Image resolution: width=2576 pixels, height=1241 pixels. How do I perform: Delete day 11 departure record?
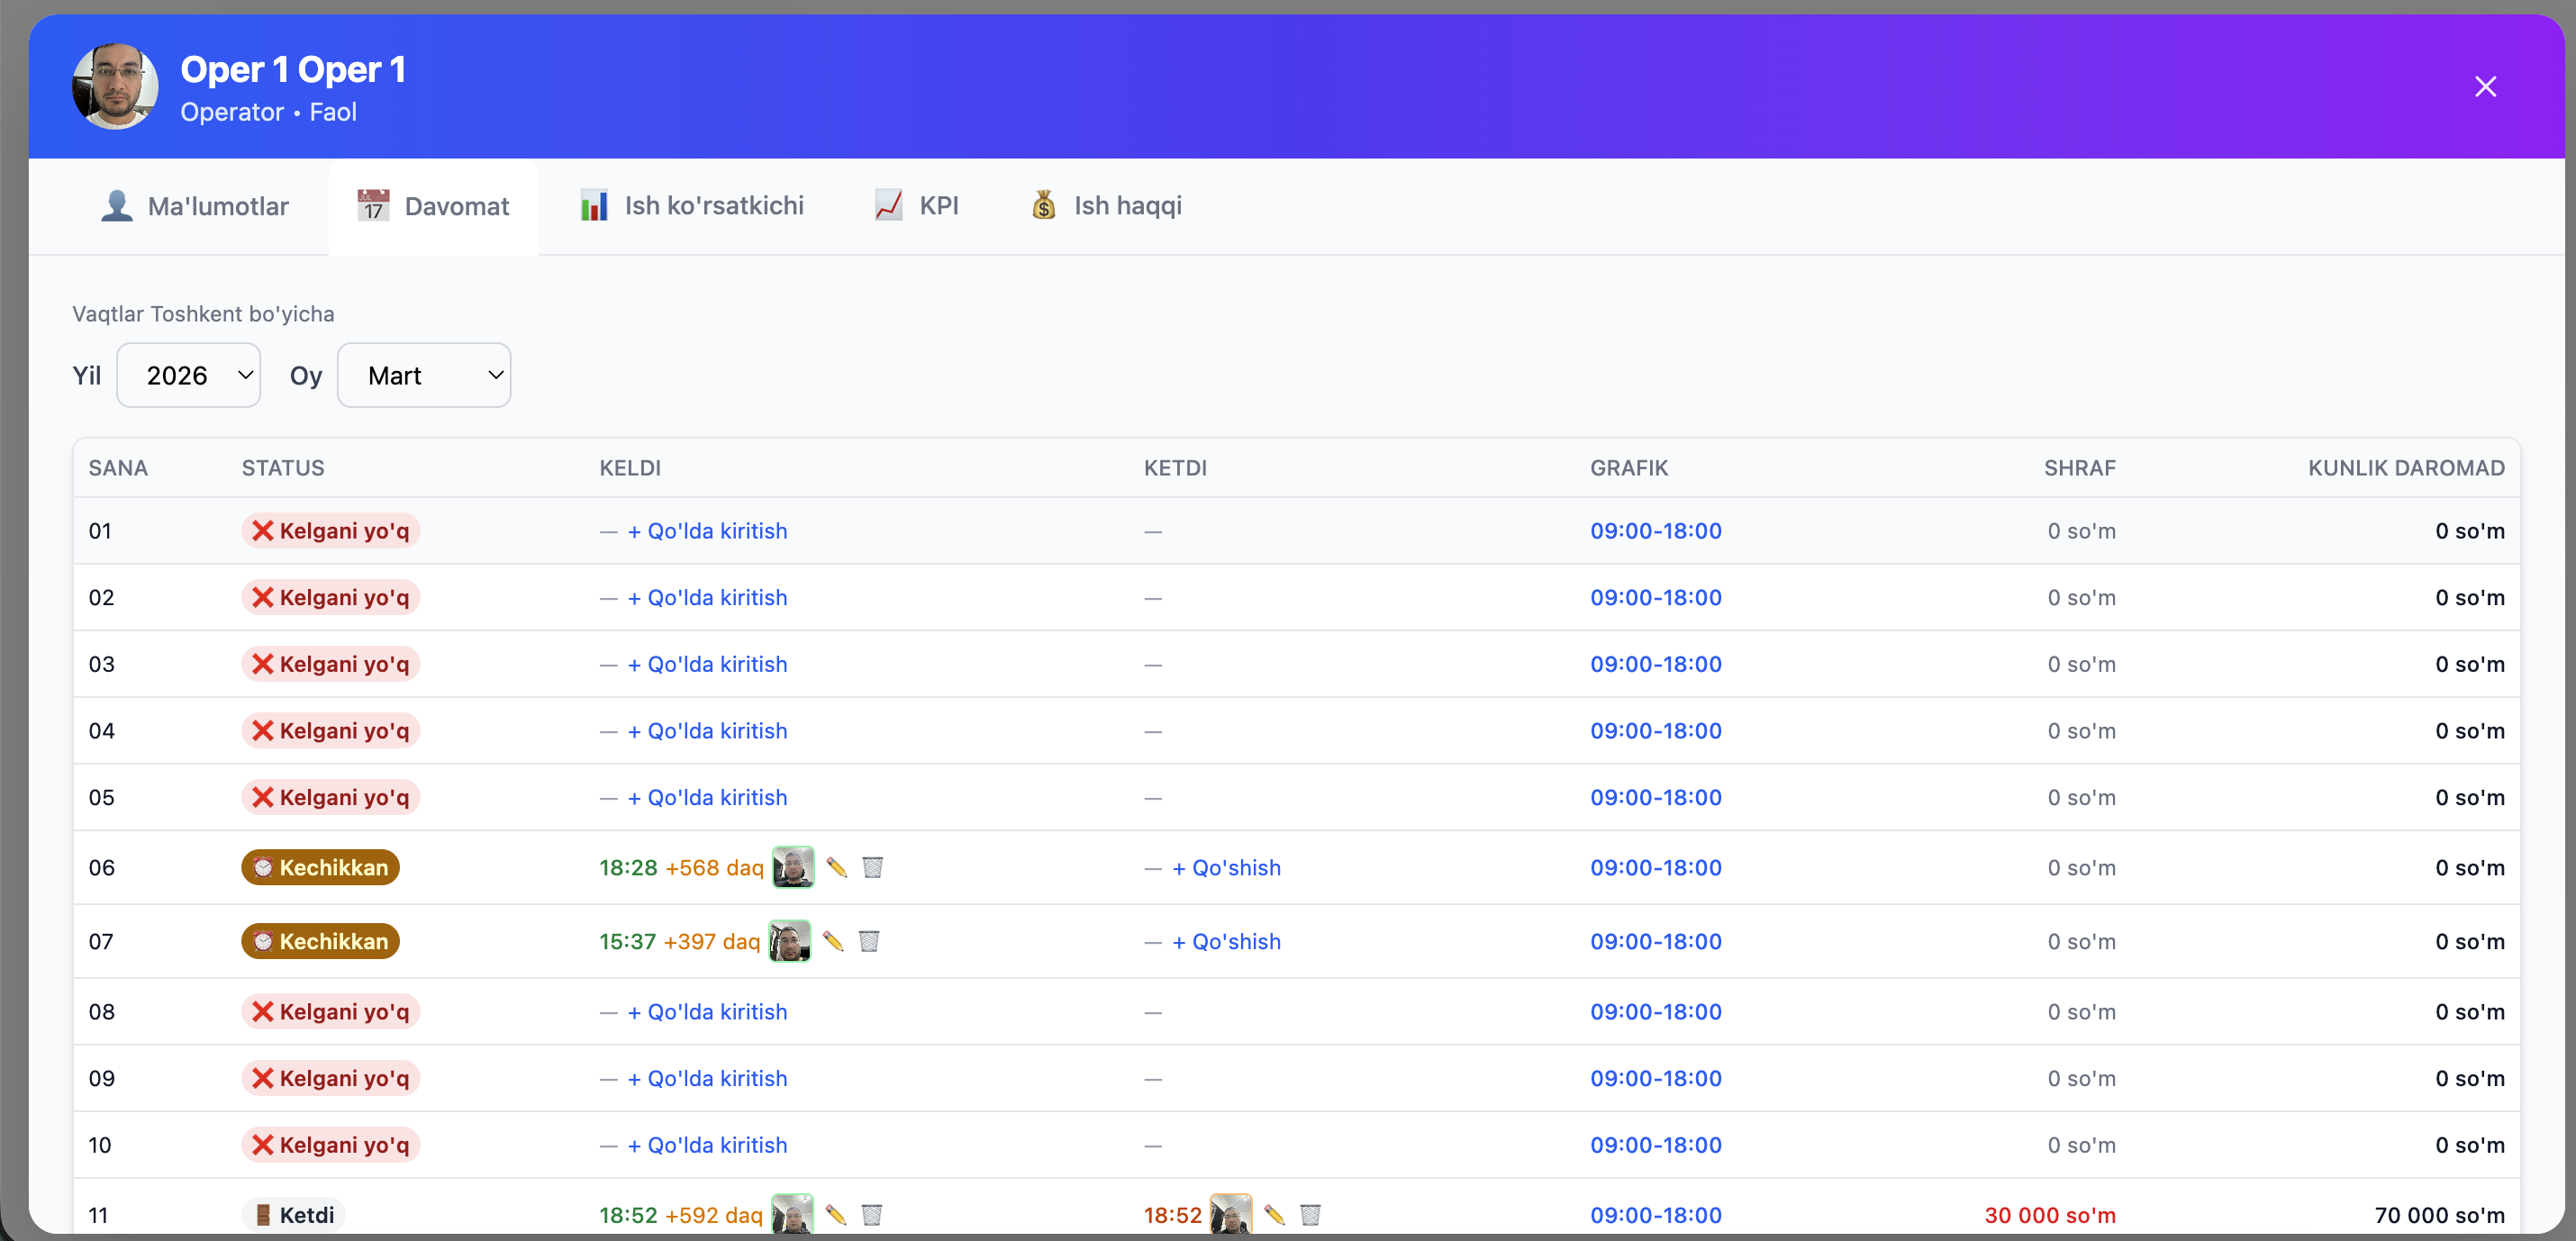click(1310, 1214)
